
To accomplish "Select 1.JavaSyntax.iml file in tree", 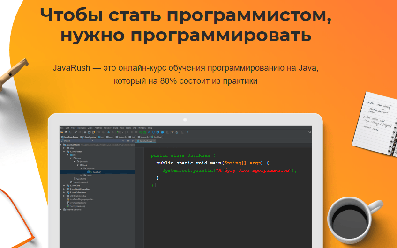I will click(80, 182).
